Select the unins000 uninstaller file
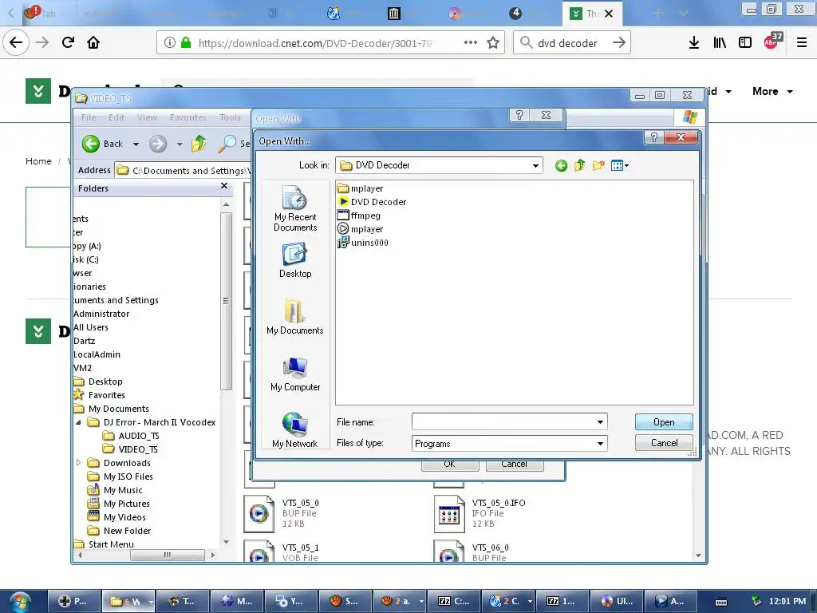This screenshot has height=613, width=817. [363, 243]
